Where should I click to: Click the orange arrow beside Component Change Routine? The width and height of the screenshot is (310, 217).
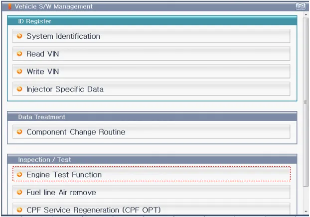19,132
